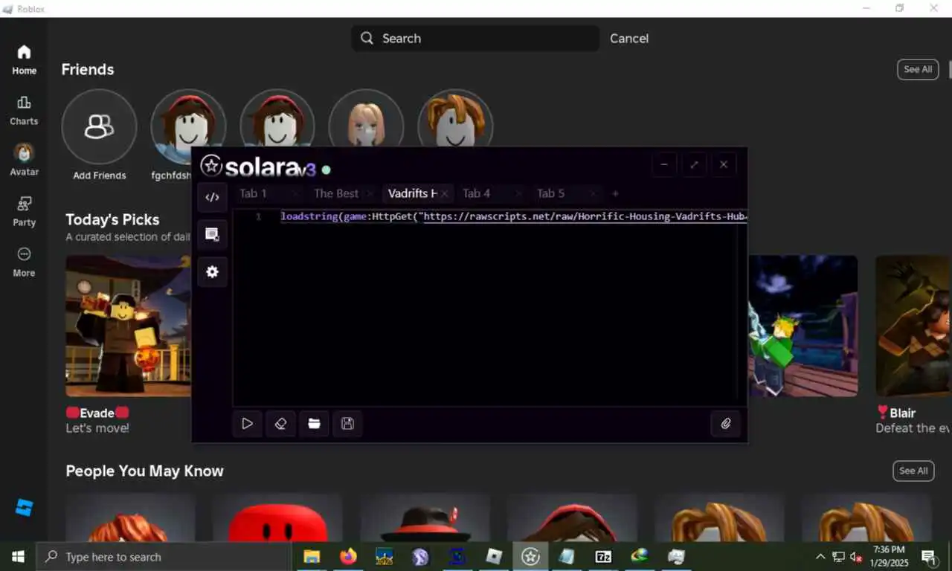Show hidden system tray icons
Screen dimensions: 952x571
pos(820,556)
